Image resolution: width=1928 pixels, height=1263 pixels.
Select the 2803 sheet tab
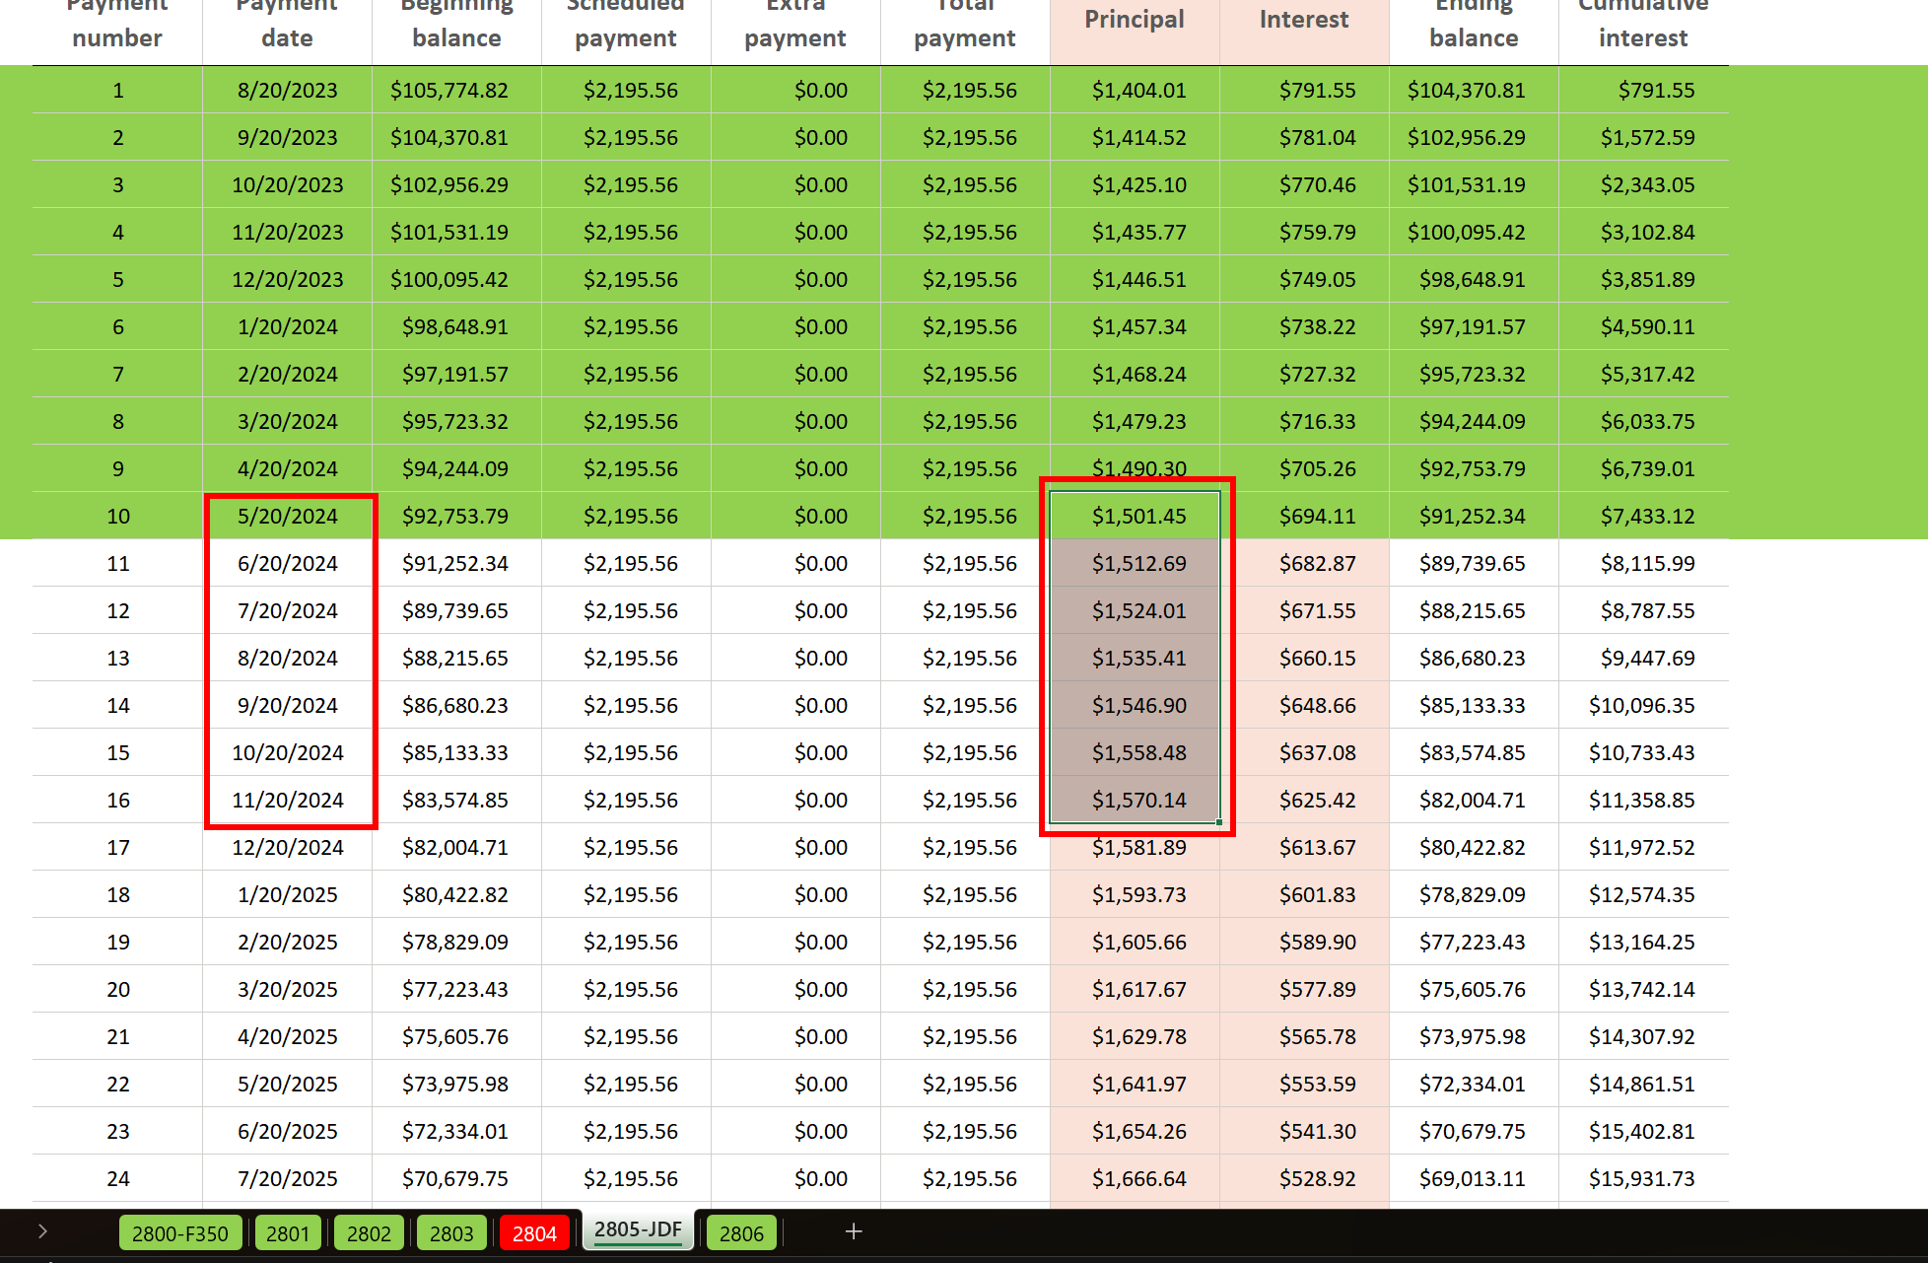(x=451, y=1233)
